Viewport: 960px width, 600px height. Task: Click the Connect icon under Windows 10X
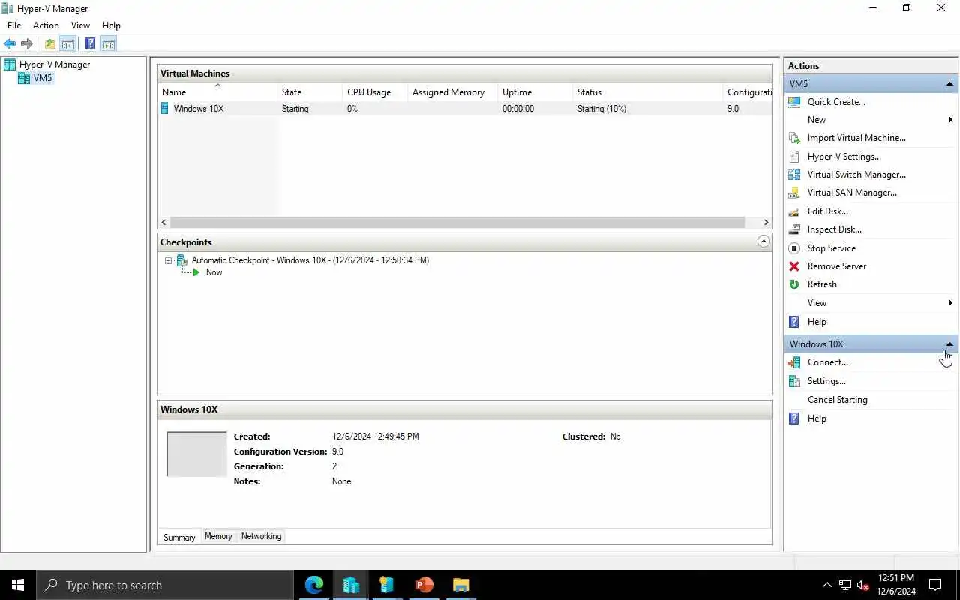[794, 362]
